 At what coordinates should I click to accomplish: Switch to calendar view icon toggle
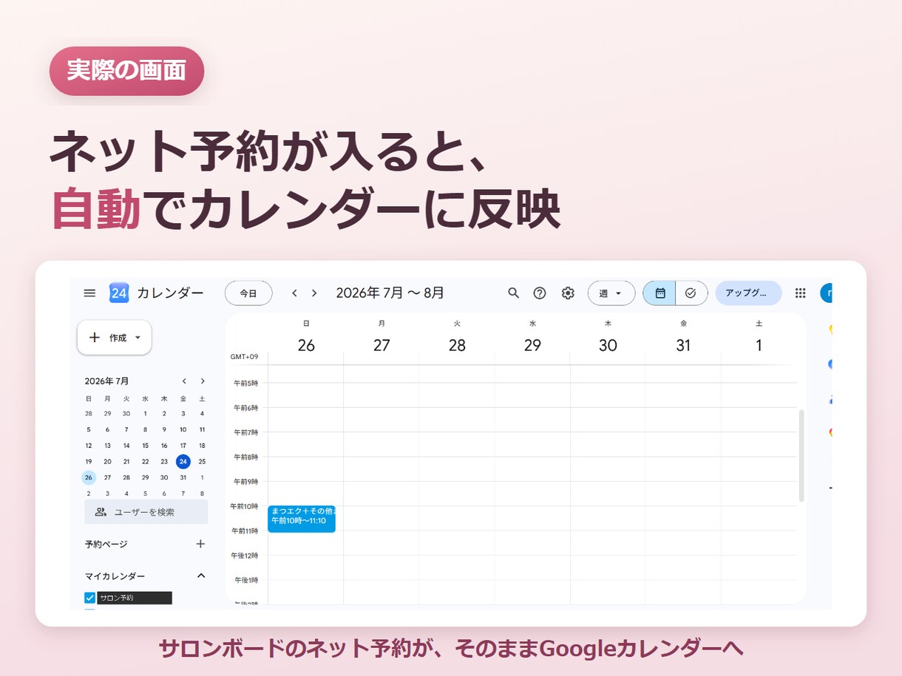click(x=659, y=293)
